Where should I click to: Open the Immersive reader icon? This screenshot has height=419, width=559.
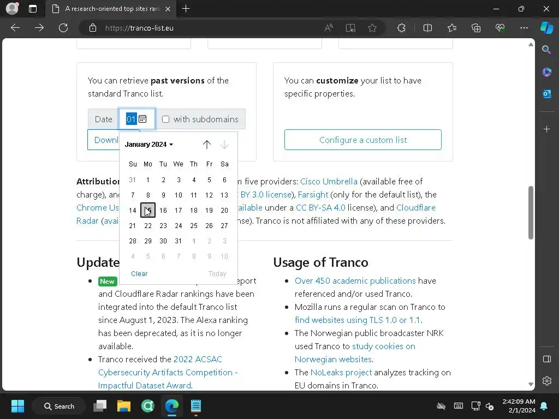click(350, 28)
